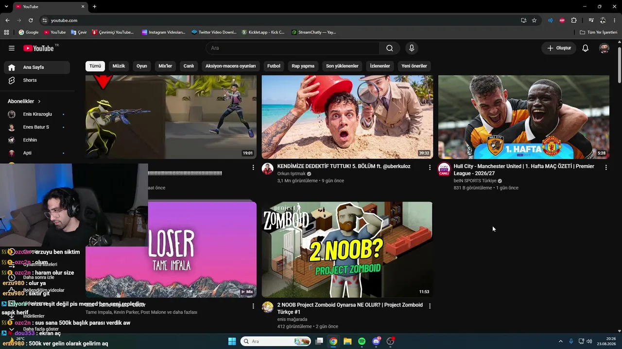This screenshot has width=622, height=349.
Task: Open File Explorer from the taskbar
Action: pyautogui.click(x=347, y=341)
